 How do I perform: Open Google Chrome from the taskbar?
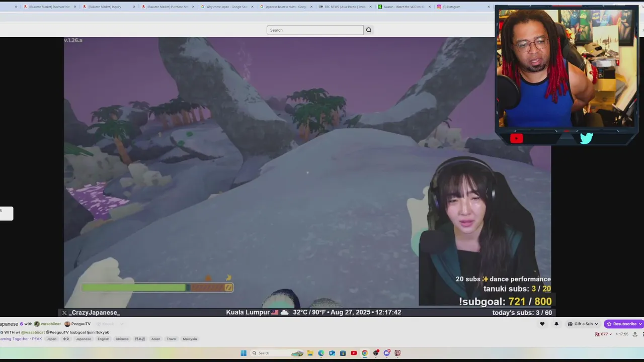tap(365, 353)
